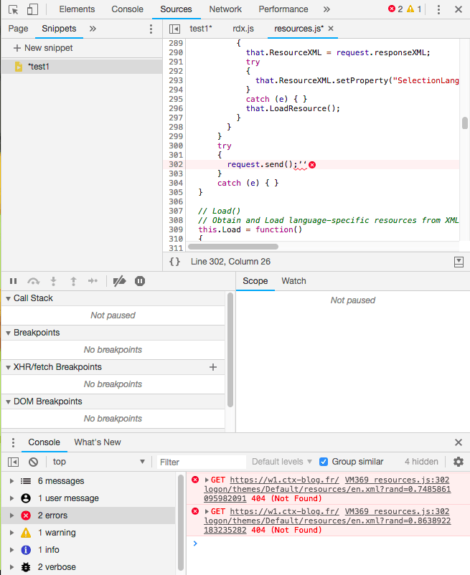Viewport: 470px width, 575px height.
Task: Select the 2 errors filter row
Action: tap(88, 515)
